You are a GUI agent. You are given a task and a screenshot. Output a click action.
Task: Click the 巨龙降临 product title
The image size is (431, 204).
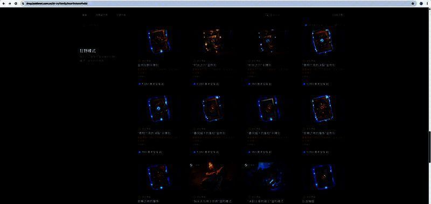tap(308, 201)
